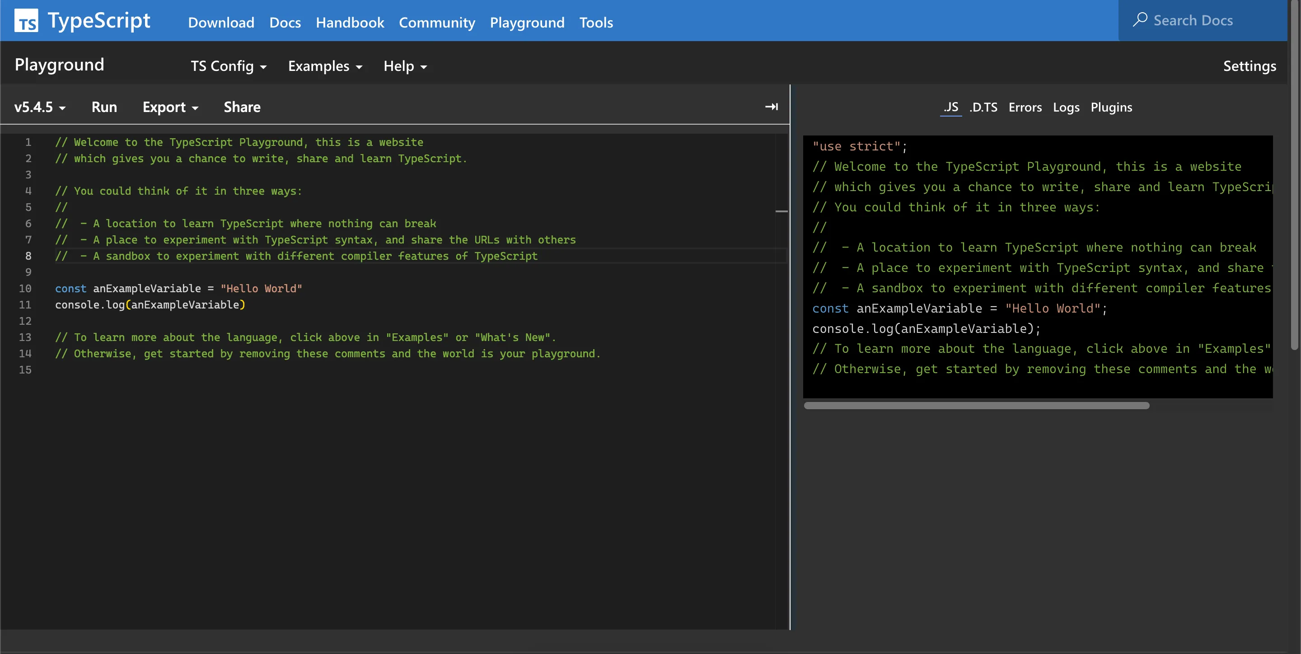Open the v5.4.5 version selector
Screen dimensions: 1301x654
[40, 107]
